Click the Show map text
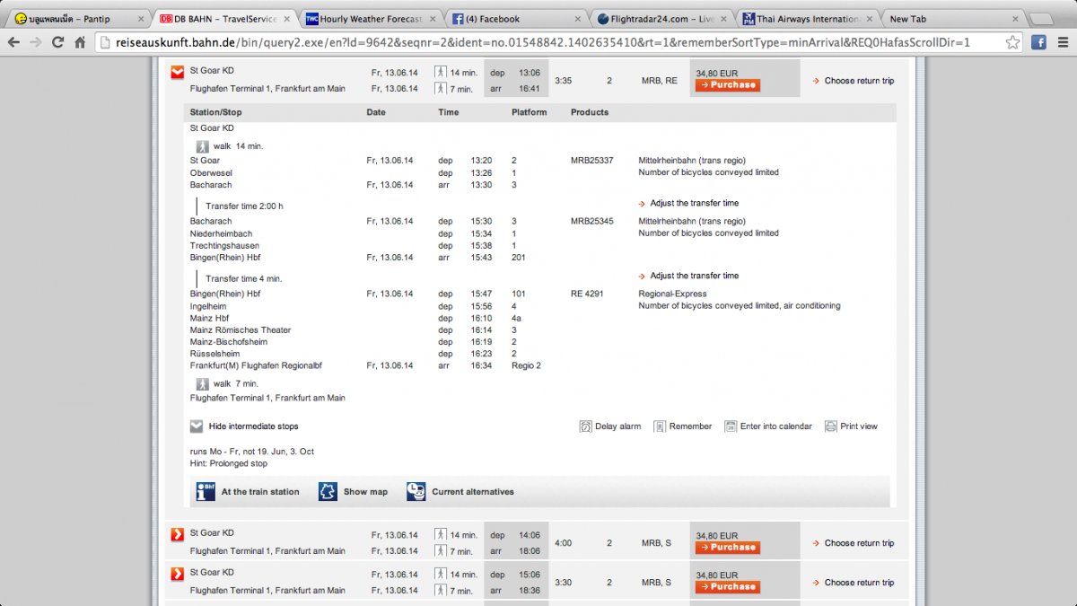Screen dimensions: 1077x606 pyautogui.click(x=365, y=492)
